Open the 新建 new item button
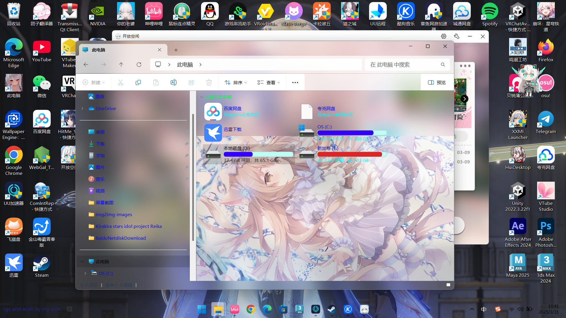Viewport: 566px width, 318px height. point(94,82)
